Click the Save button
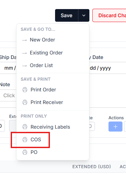 pyautogui.click(x=66, y=16)
